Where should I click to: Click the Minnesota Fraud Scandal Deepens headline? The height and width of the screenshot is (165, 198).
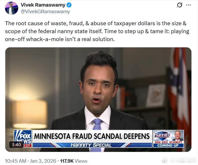92,136
